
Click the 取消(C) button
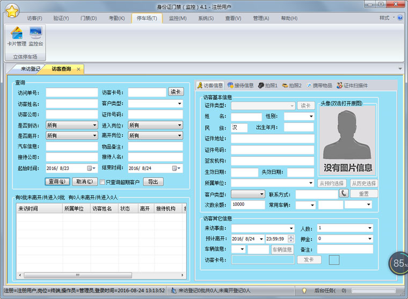tap(85, 181)
